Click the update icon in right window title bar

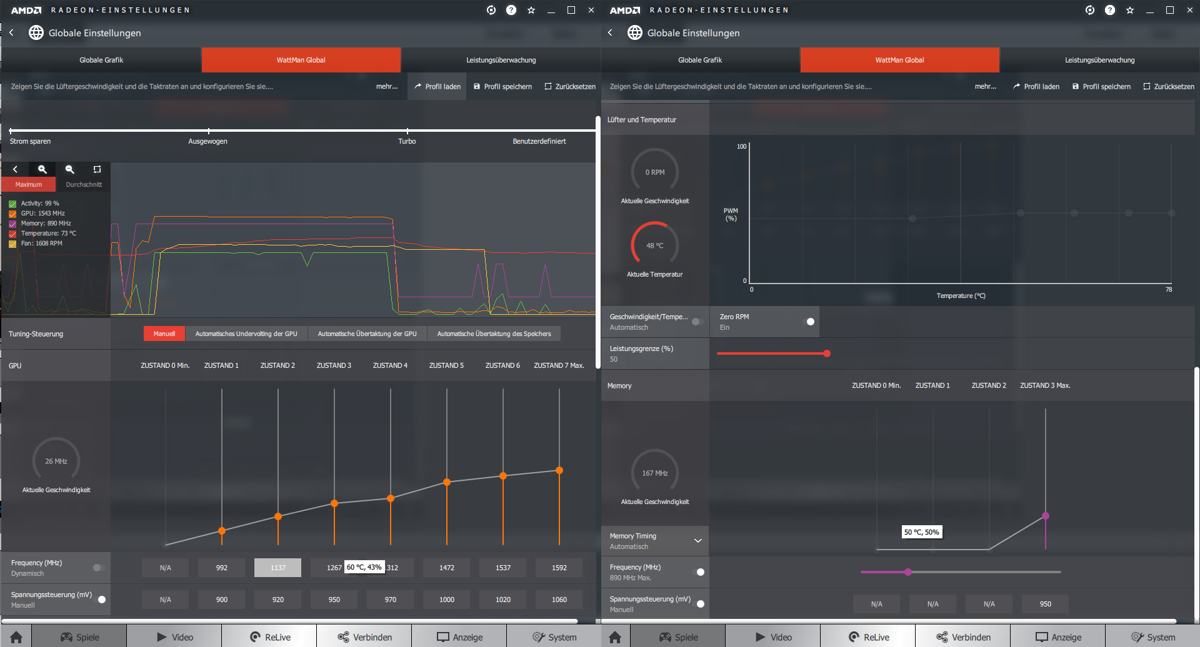click(x=1090, y=10)
